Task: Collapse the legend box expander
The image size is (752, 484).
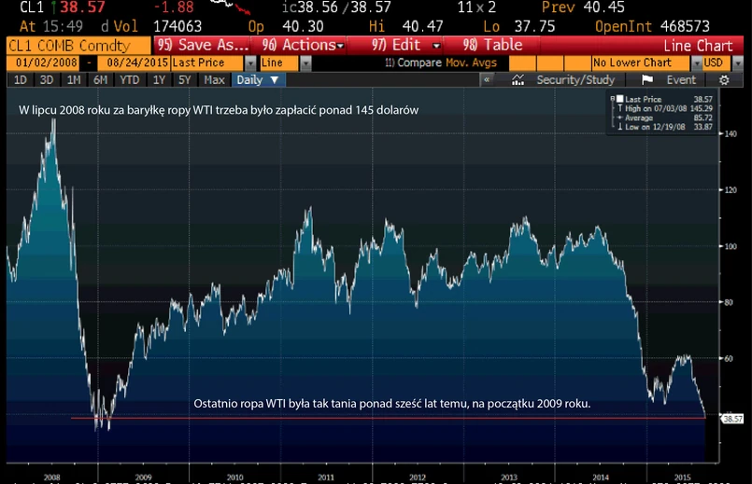Action: coord(613,99)
